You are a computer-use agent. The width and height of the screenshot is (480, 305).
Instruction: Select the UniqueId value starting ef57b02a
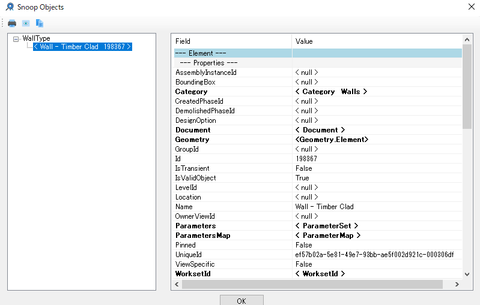coord(374,255)
